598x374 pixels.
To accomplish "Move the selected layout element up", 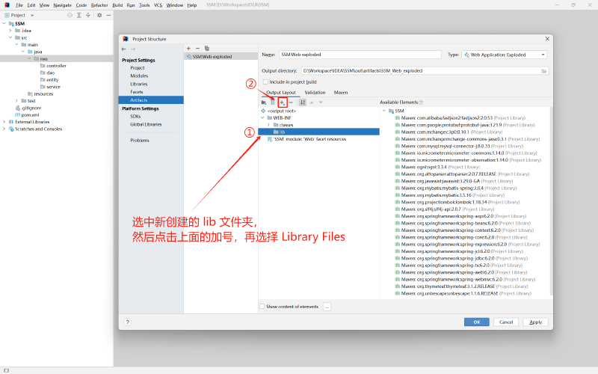I will coord(312,102).
